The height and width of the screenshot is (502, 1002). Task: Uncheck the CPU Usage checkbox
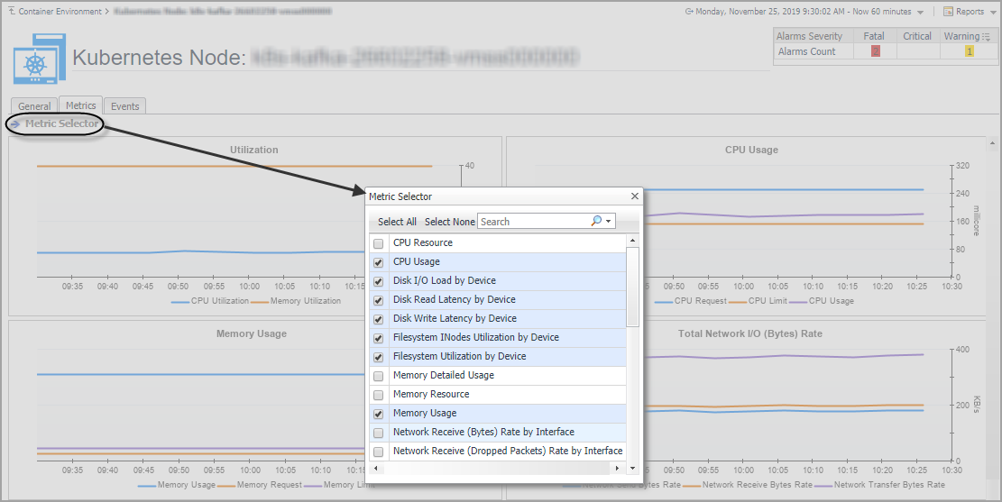(x=378, y=262)
